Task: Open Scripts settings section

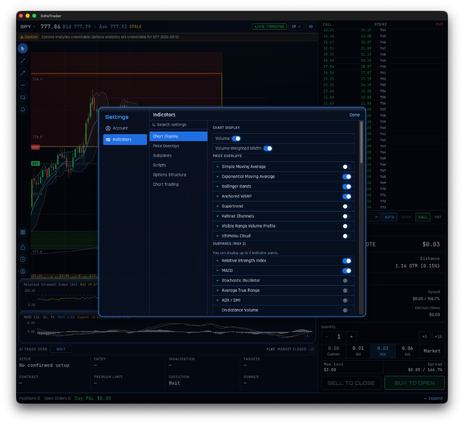Action: point(178,165)
